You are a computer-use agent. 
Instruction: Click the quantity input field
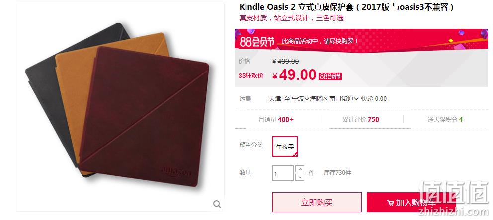pos(283,173)
